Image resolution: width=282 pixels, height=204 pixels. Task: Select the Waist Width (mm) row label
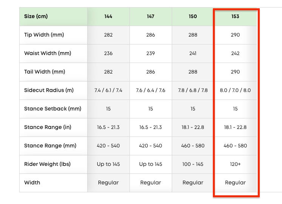pyautogui.click(x=48, y=54)
